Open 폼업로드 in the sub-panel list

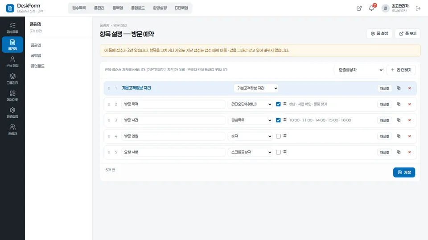pyautogui.click(x=37, y=66)
